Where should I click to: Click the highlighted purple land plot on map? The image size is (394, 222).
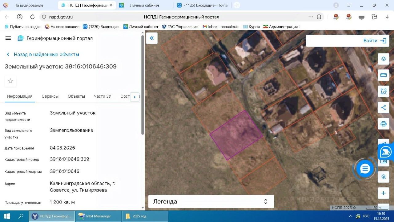(236, 135)
